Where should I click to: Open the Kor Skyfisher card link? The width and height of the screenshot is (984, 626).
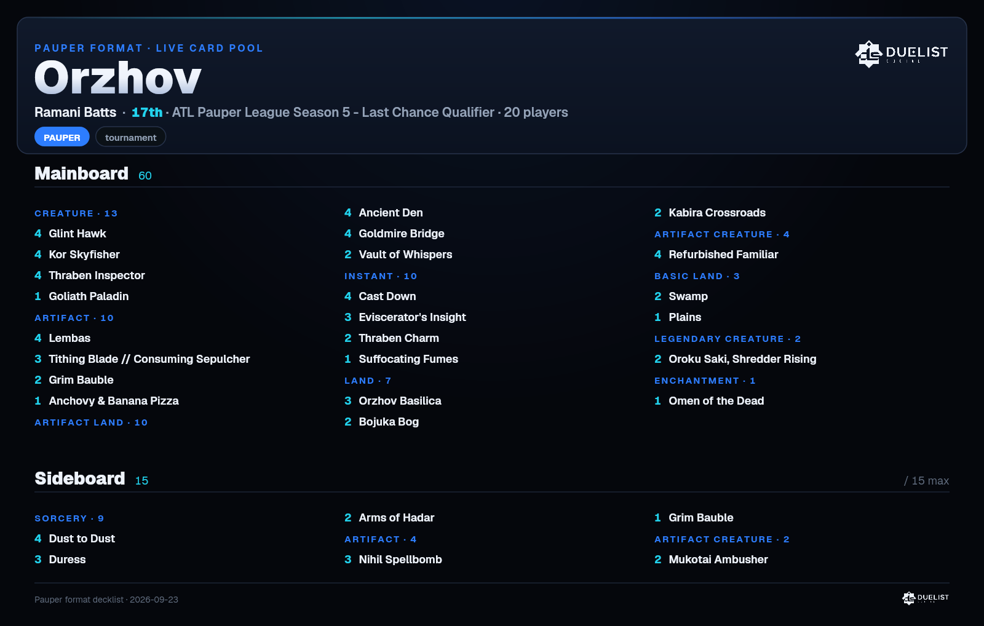[84, 255]
